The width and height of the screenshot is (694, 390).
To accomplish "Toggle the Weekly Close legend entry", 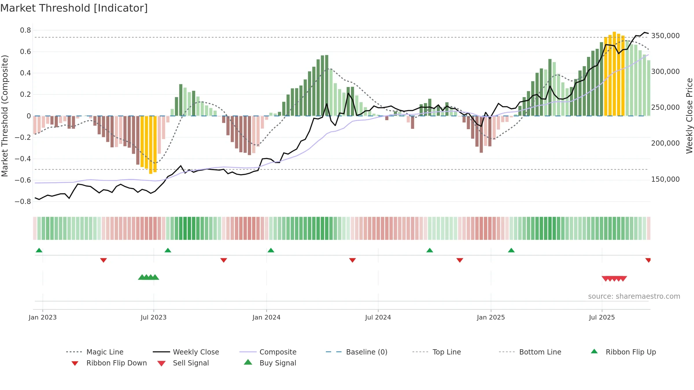I will point(186,352).
